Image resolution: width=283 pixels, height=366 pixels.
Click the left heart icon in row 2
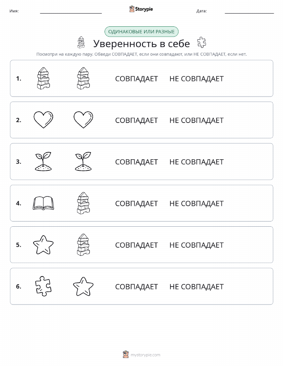43,120
